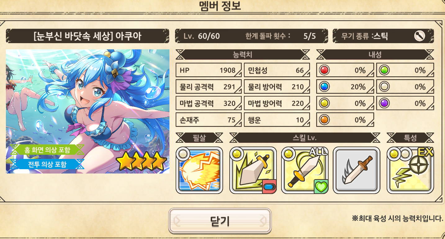Open the EX trait lightning icon

click(x=410, y=170)
